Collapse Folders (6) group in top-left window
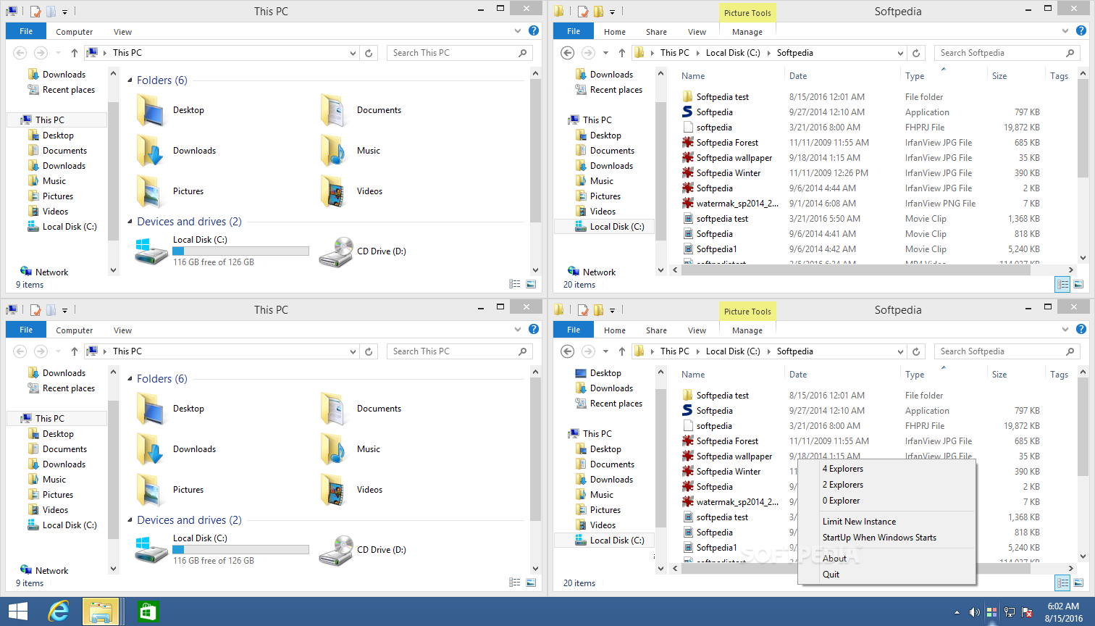 pos(130,80)
